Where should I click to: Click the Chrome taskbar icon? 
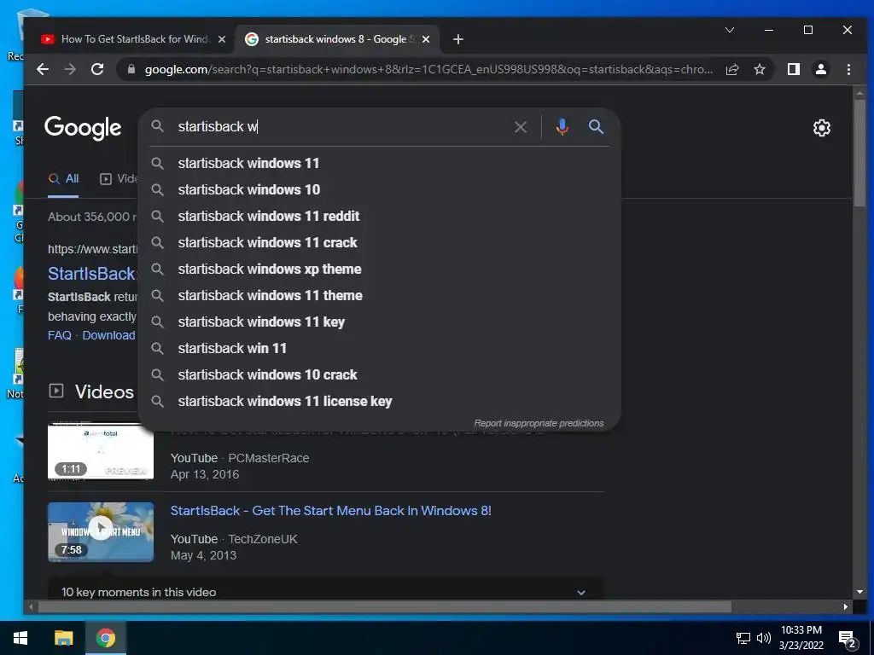(x=105, y=638)
